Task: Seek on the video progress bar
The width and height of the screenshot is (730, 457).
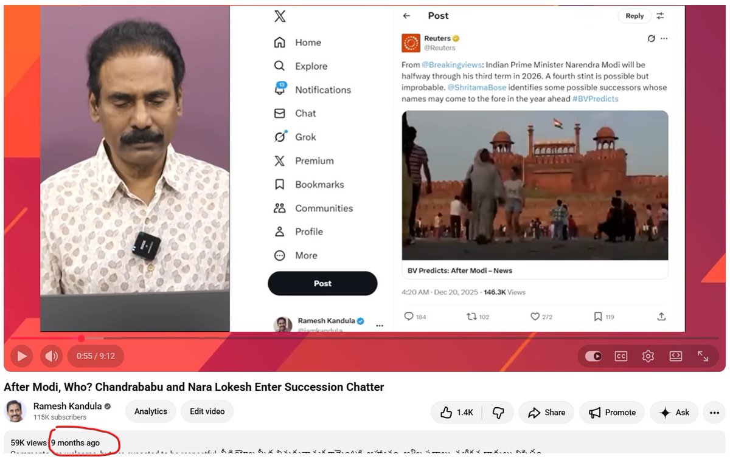Action: coord(364,338)
